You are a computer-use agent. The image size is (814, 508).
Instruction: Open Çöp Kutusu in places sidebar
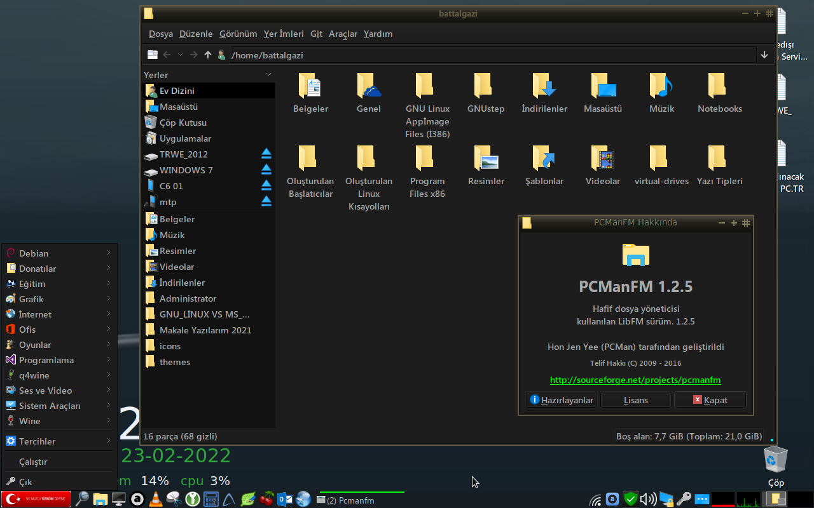coord(209,123)
